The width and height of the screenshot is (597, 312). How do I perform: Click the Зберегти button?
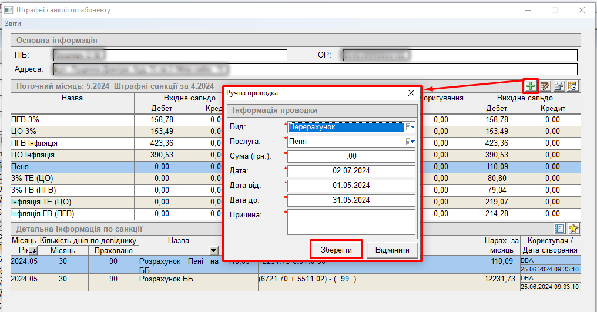click(x=336, y=250)
